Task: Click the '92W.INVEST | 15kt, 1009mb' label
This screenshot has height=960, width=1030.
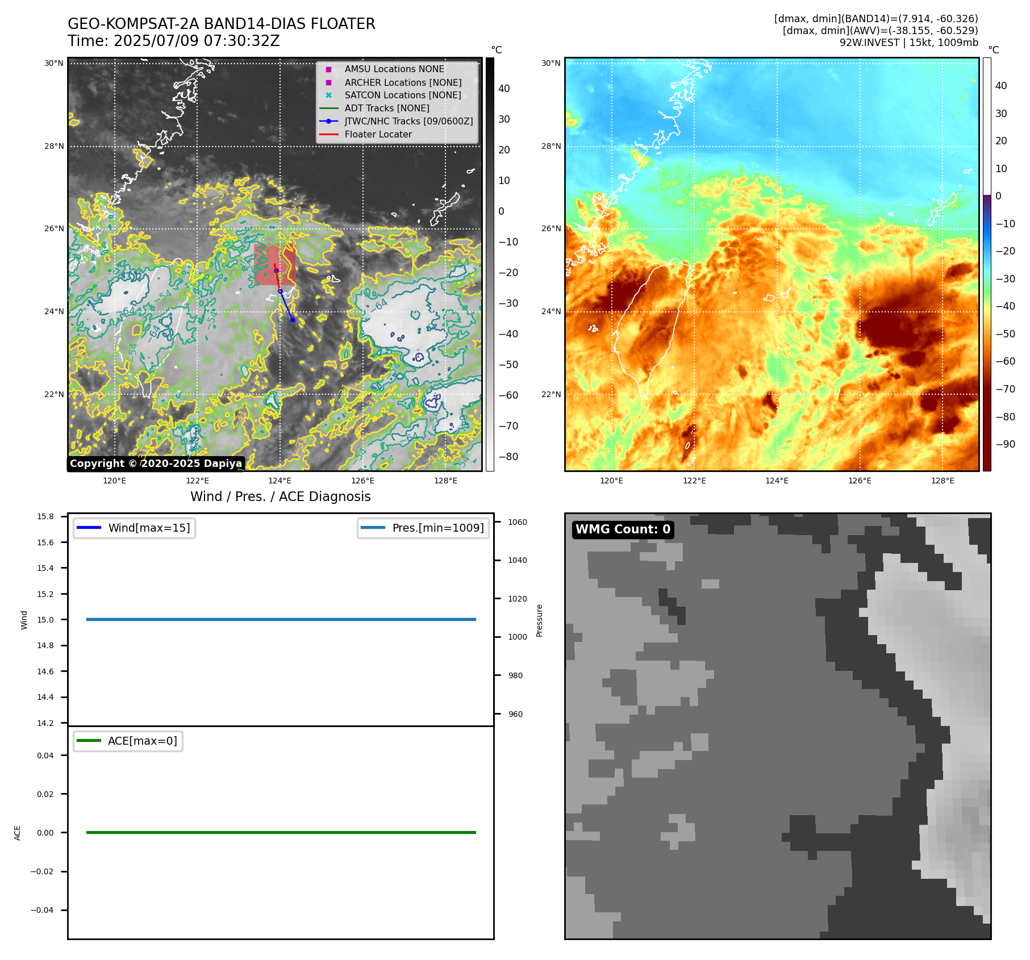Action: tap(909, 43)
